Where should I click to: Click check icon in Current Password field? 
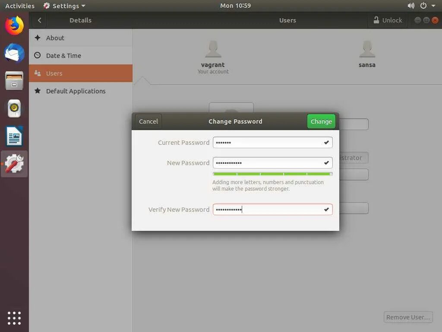click(x=326, y=143)
